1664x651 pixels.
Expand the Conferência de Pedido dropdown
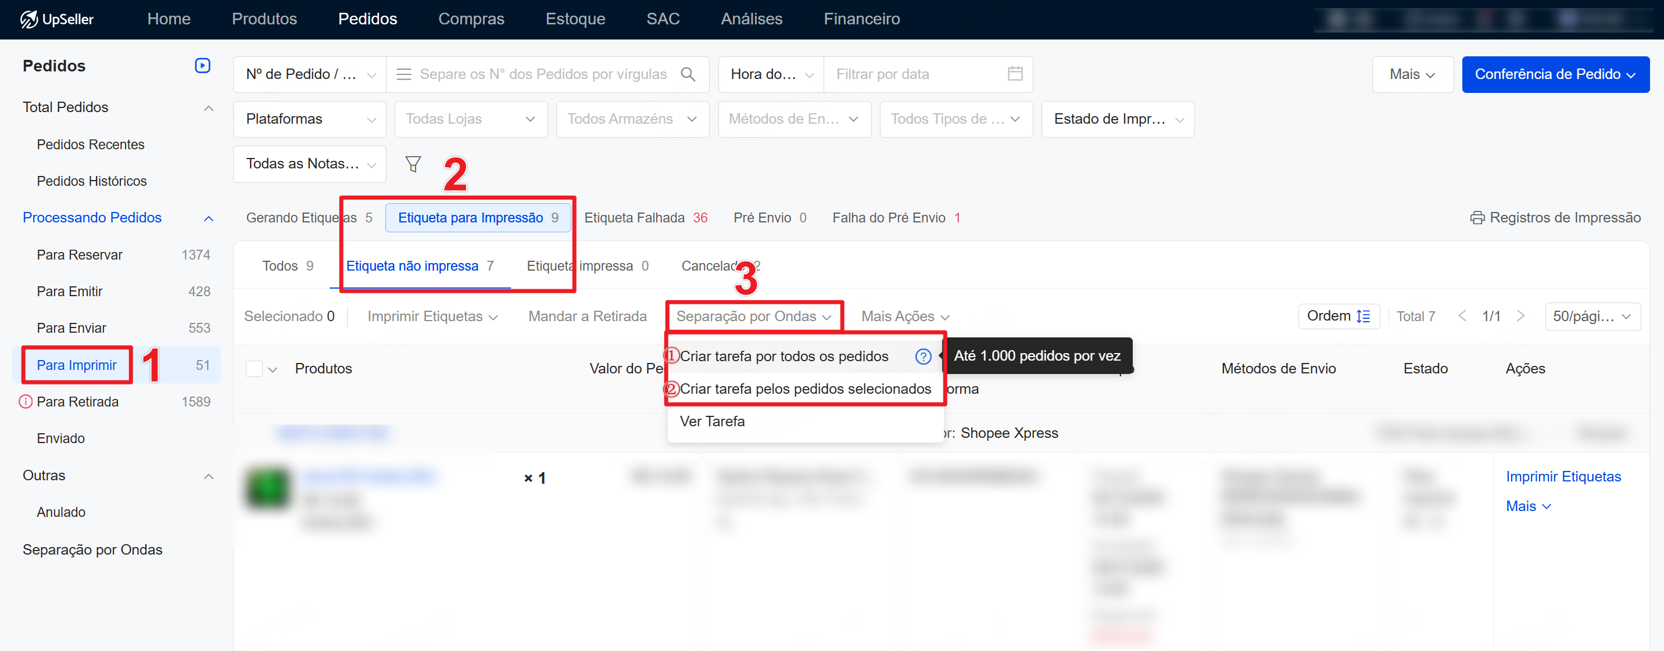pos(1555,74)
